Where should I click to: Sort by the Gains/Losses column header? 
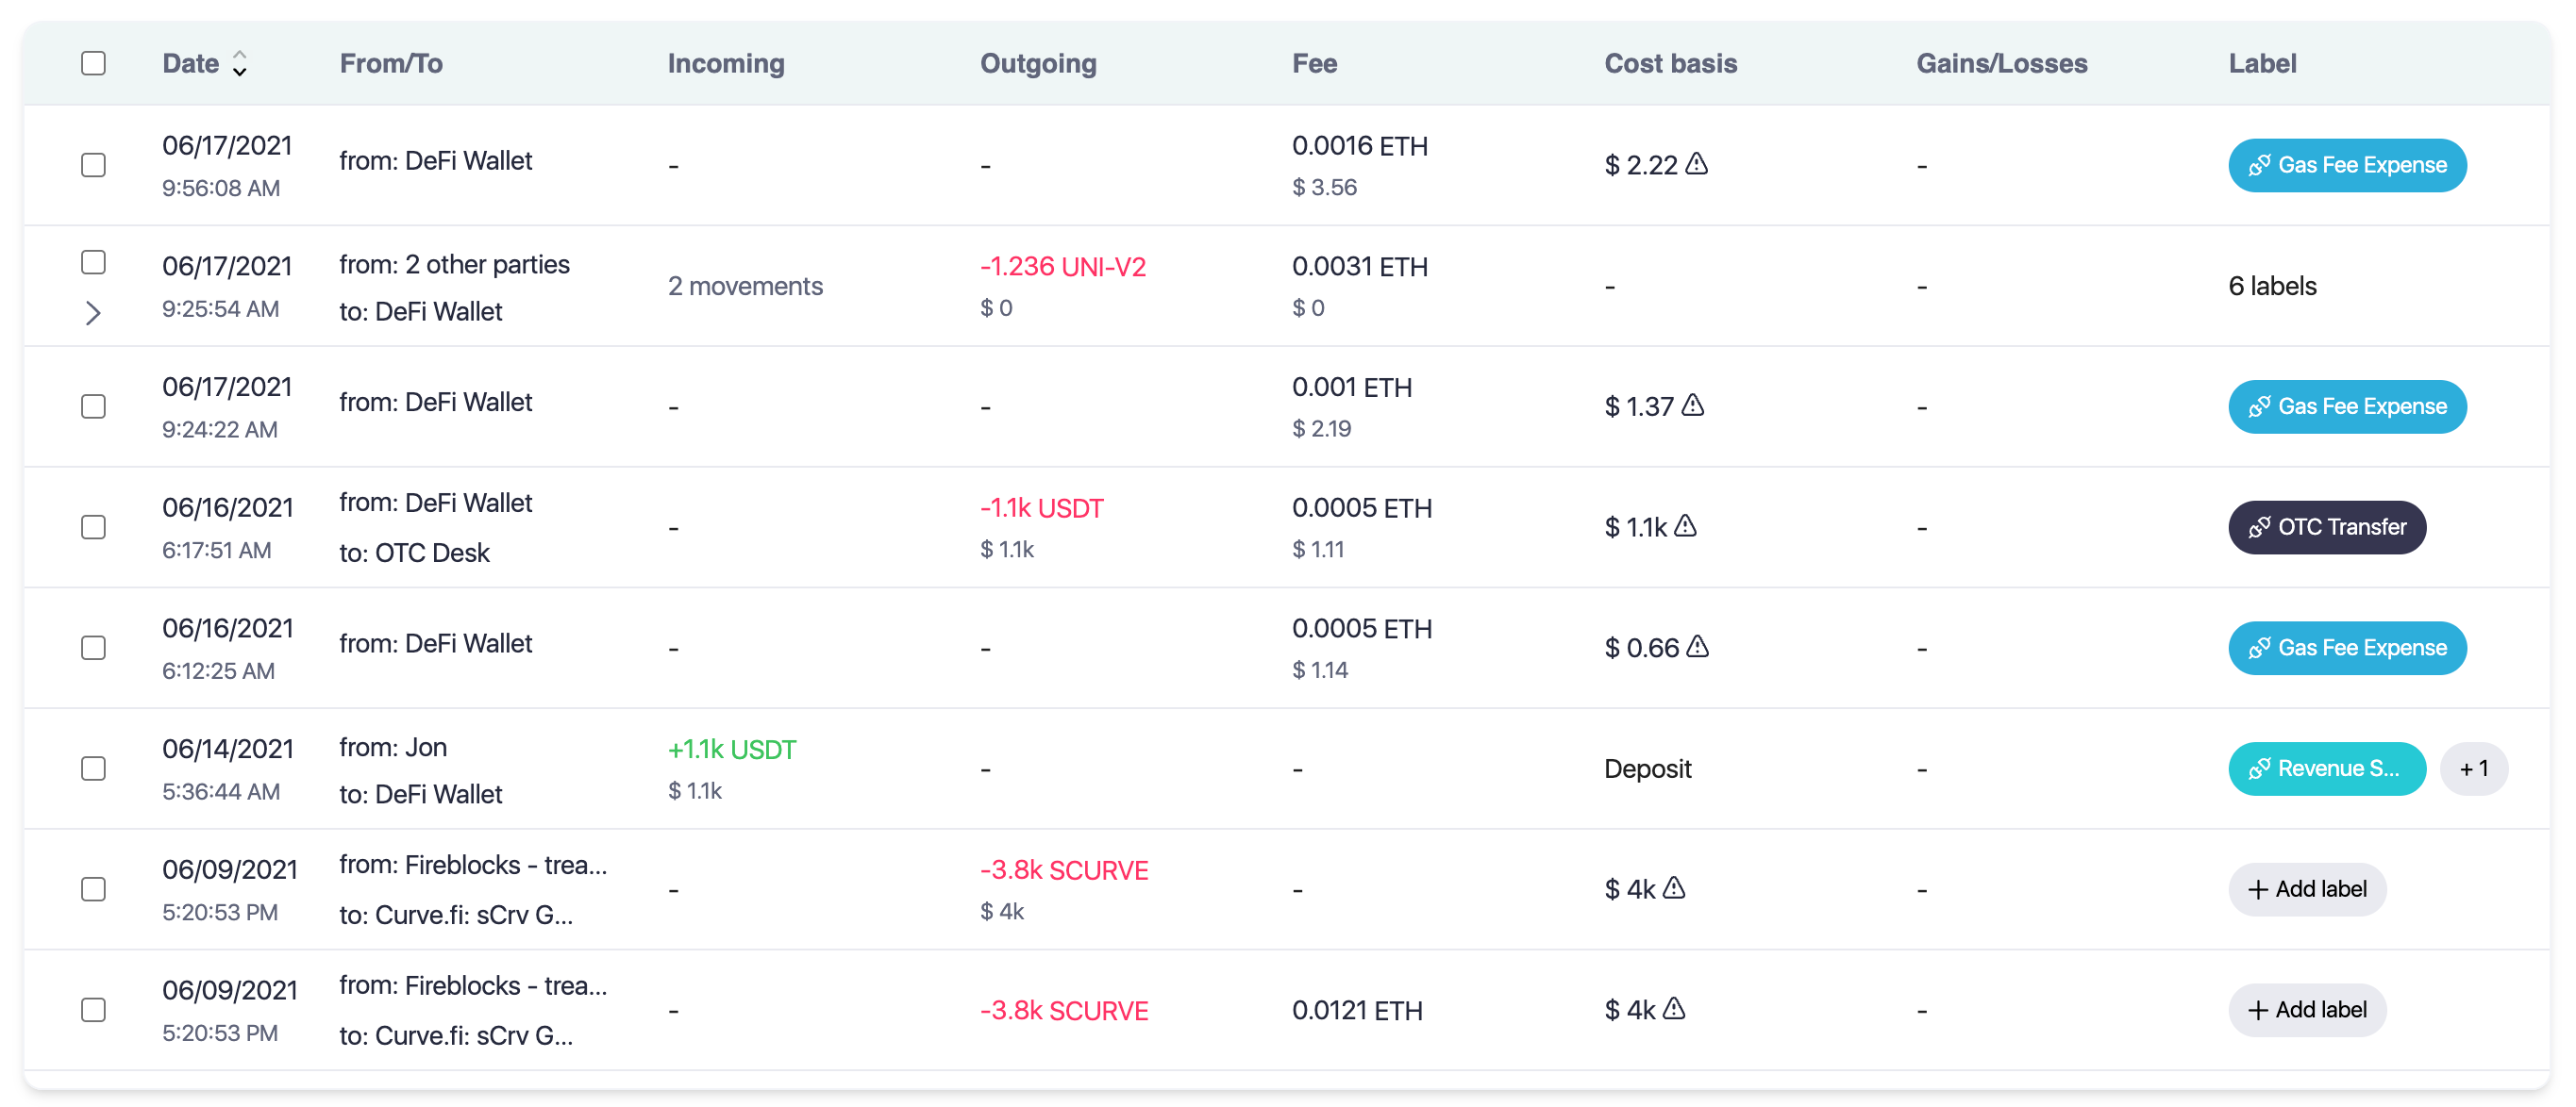tap(2001, 63)
